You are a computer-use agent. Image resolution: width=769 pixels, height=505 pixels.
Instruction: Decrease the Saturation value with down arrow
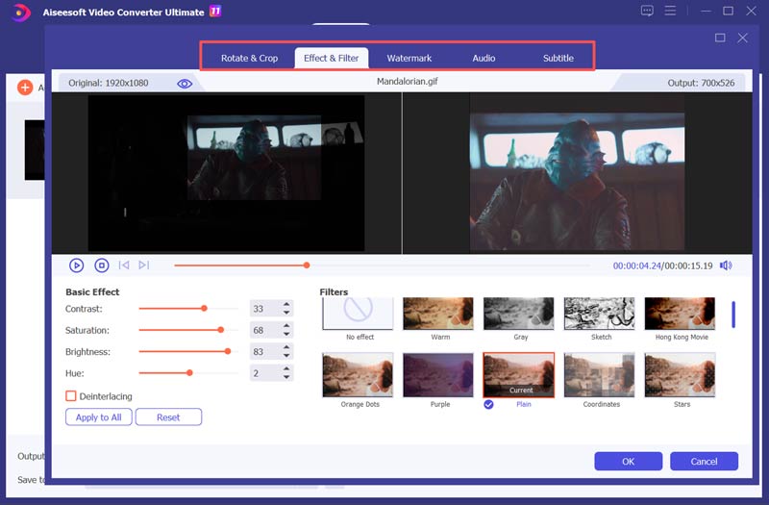(x=286, y=334)
